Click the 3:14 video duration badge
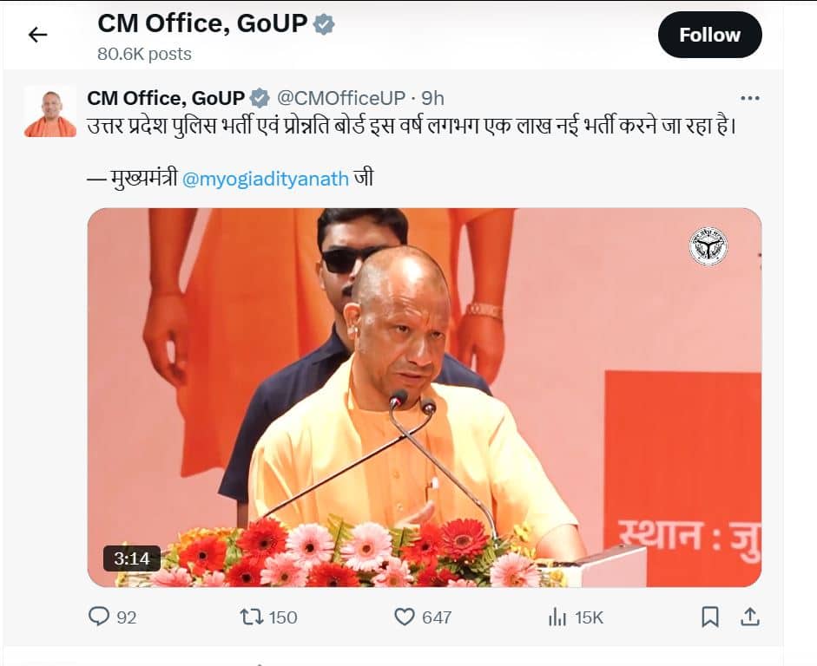This screenshot has height=666, width=817. 132,558
